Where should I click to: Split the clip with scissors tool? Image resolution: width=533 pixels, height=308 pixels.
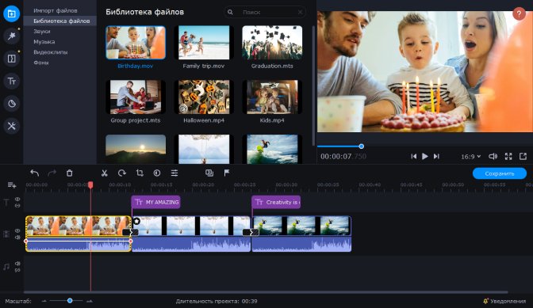(105, 173)
